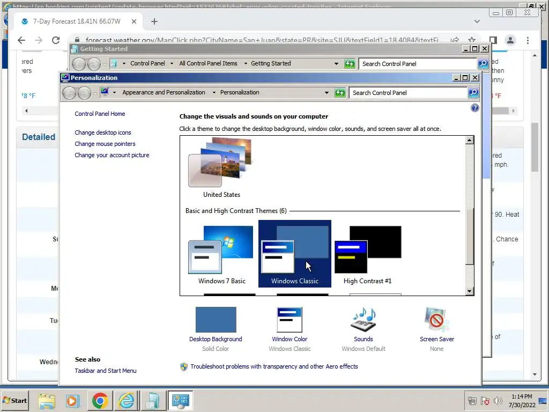Expand root arrow before Appearance and Personalization

click(x=114, y=92)
